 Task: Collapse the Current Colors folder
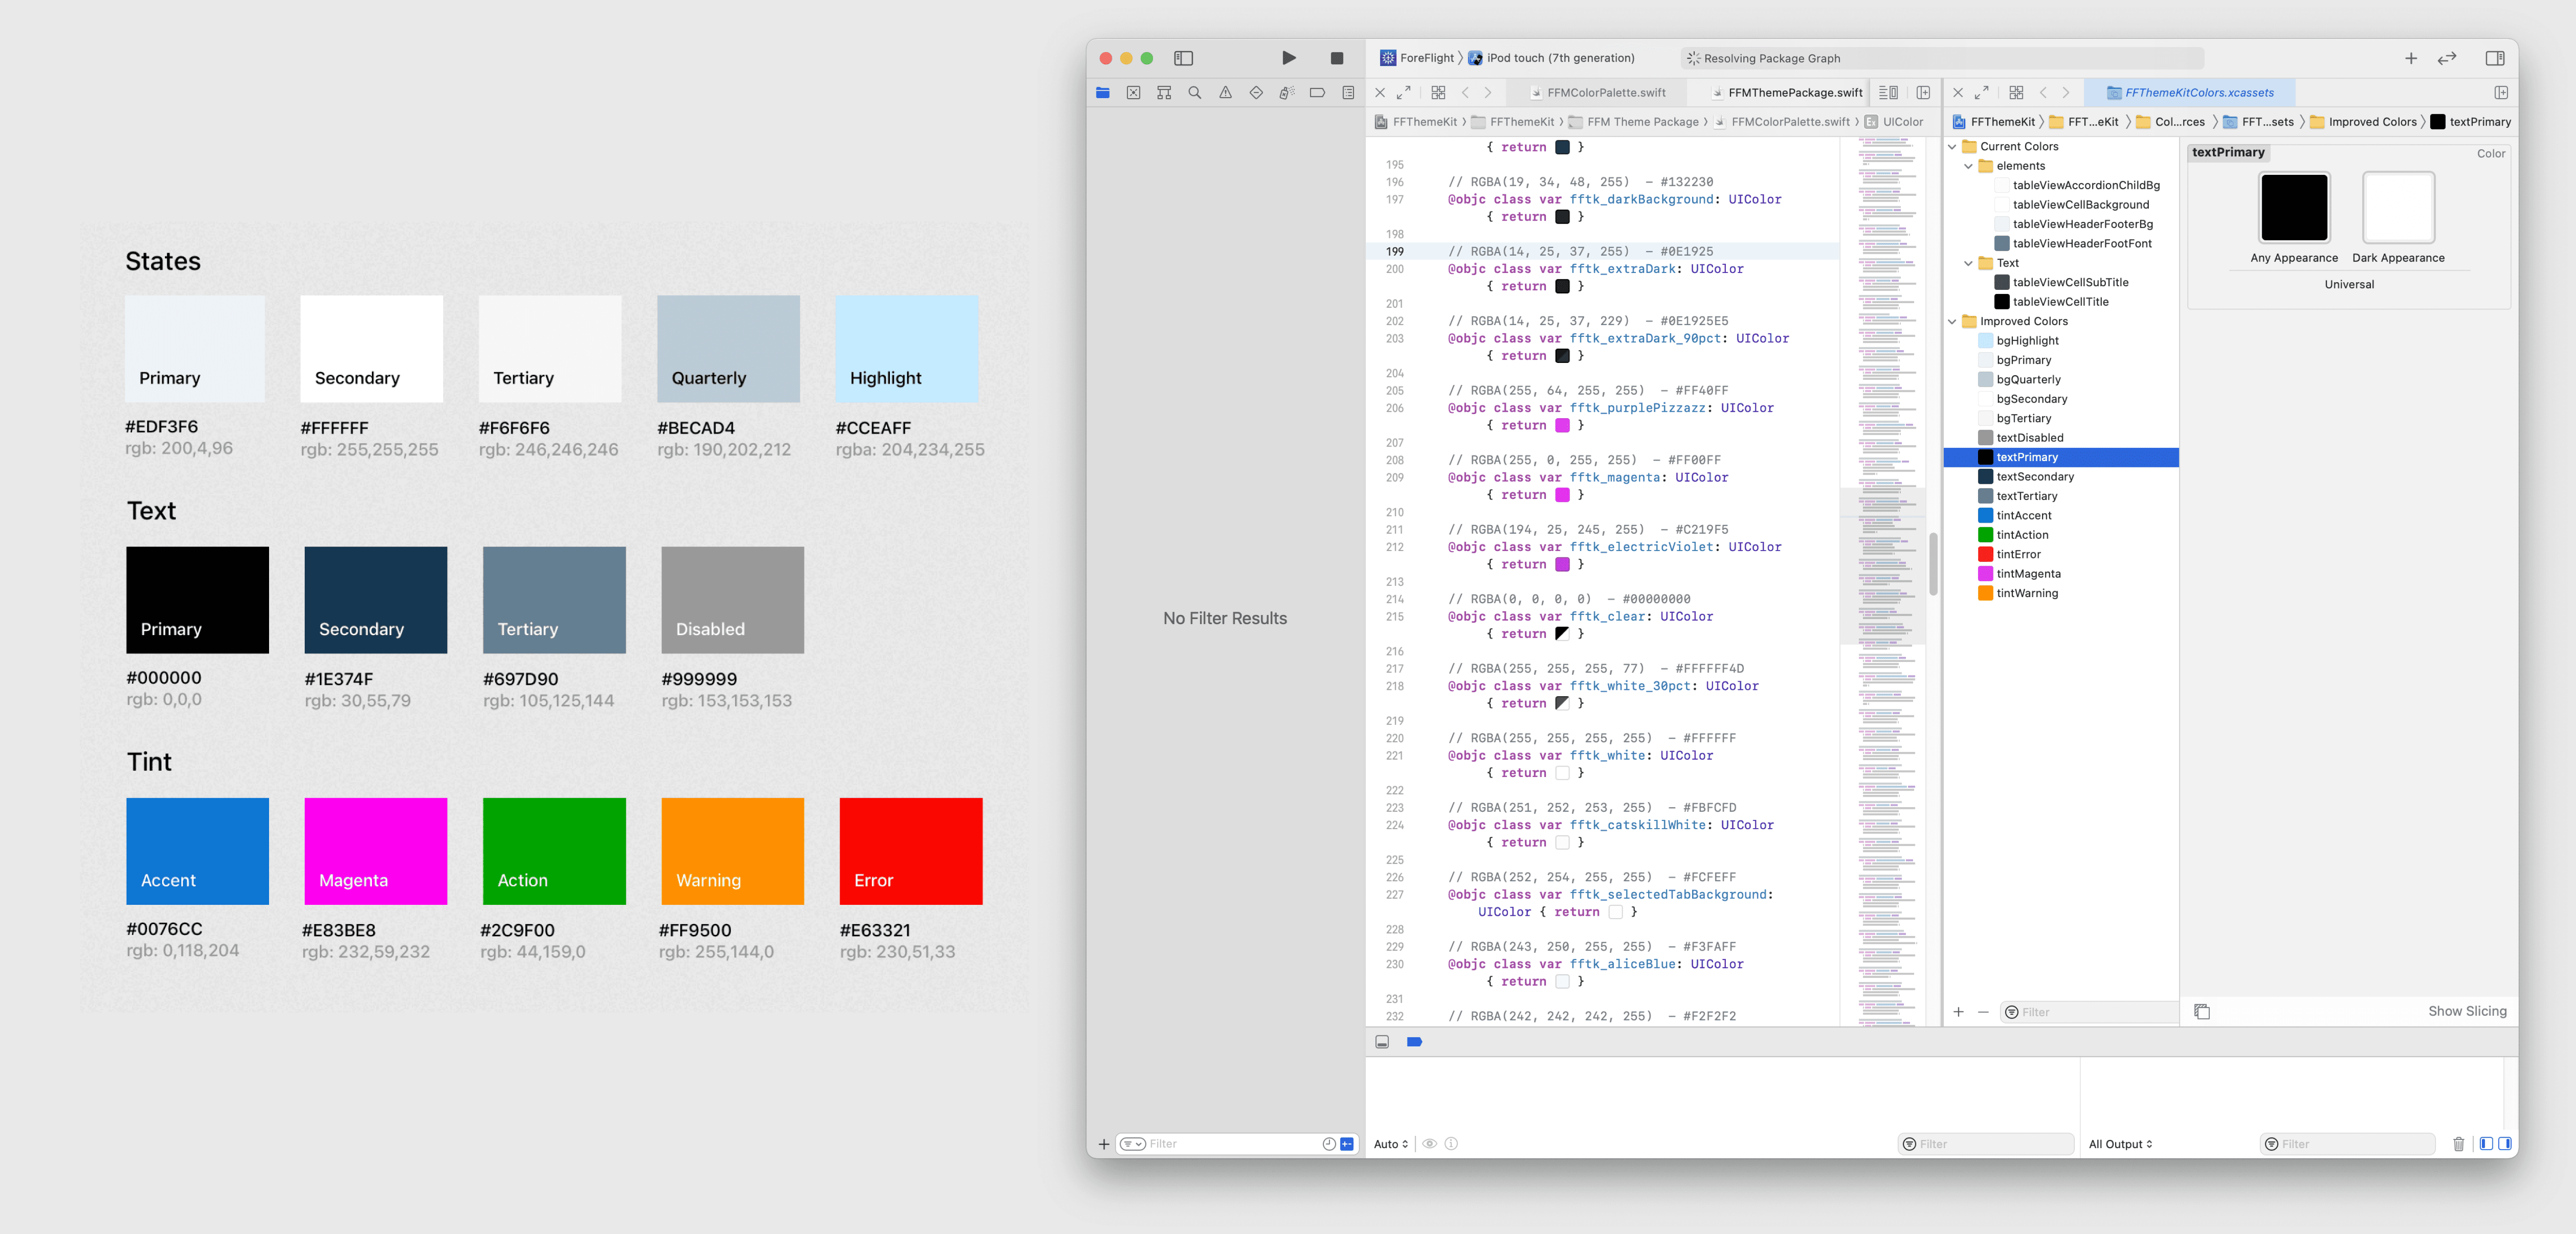coord(1952,147)
